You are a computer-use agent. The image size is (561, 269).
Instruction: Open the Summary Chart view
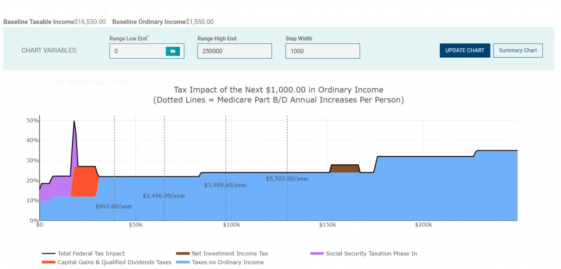(x=518, y=50)
